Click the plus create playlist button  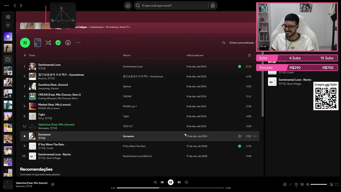pos(8,25)
